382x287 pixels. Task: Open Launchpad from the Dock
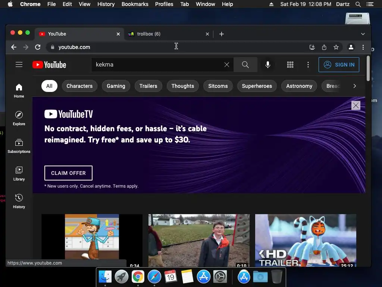[121, 277]
